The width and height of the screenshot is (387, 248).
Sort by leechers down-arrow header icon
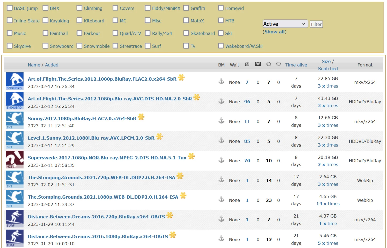pyautogui.click(x=278, y=64)
